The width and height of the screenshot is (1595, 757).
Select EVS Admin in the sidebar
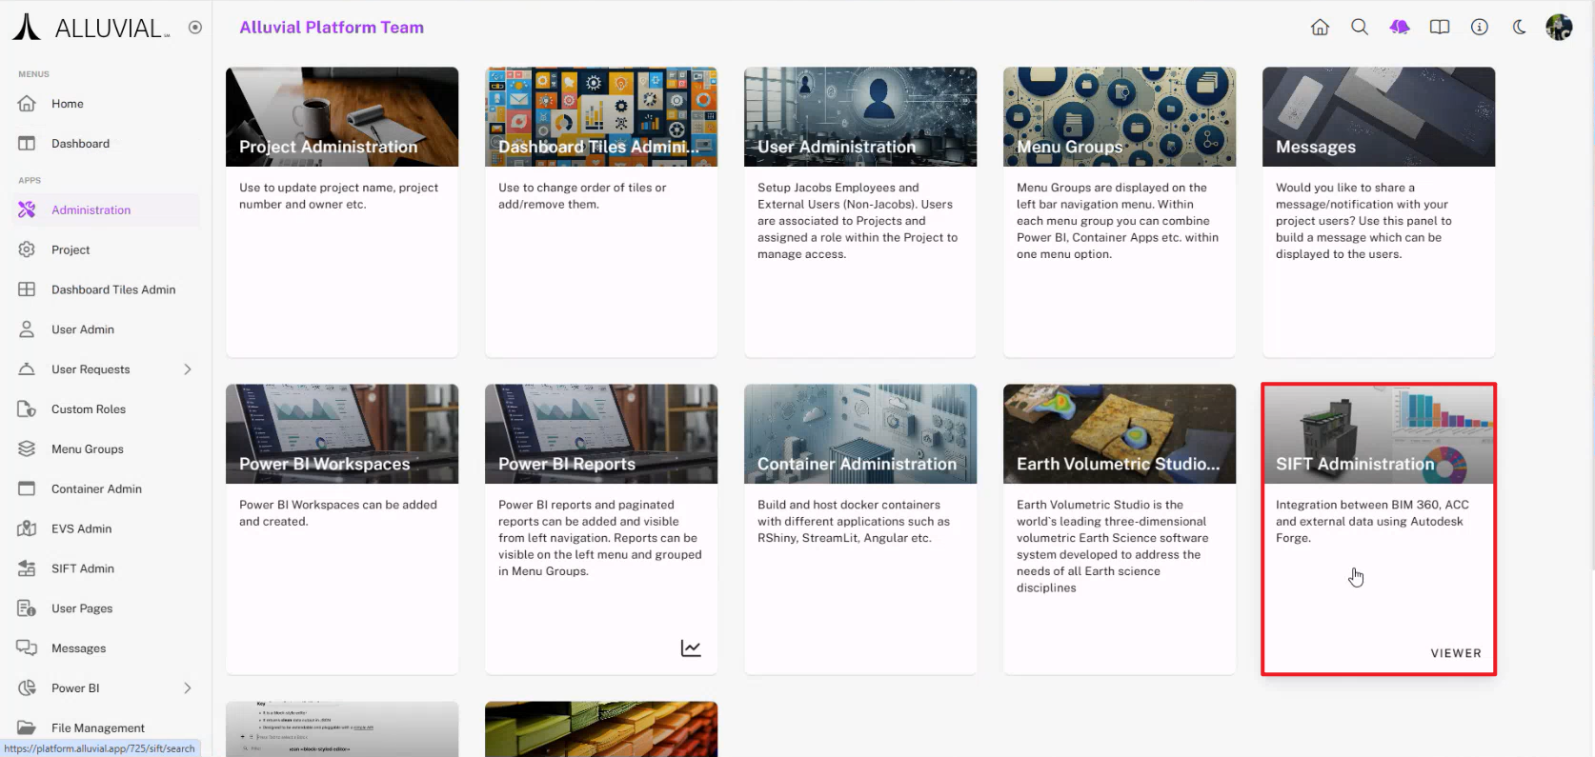[x=81, y=528]
